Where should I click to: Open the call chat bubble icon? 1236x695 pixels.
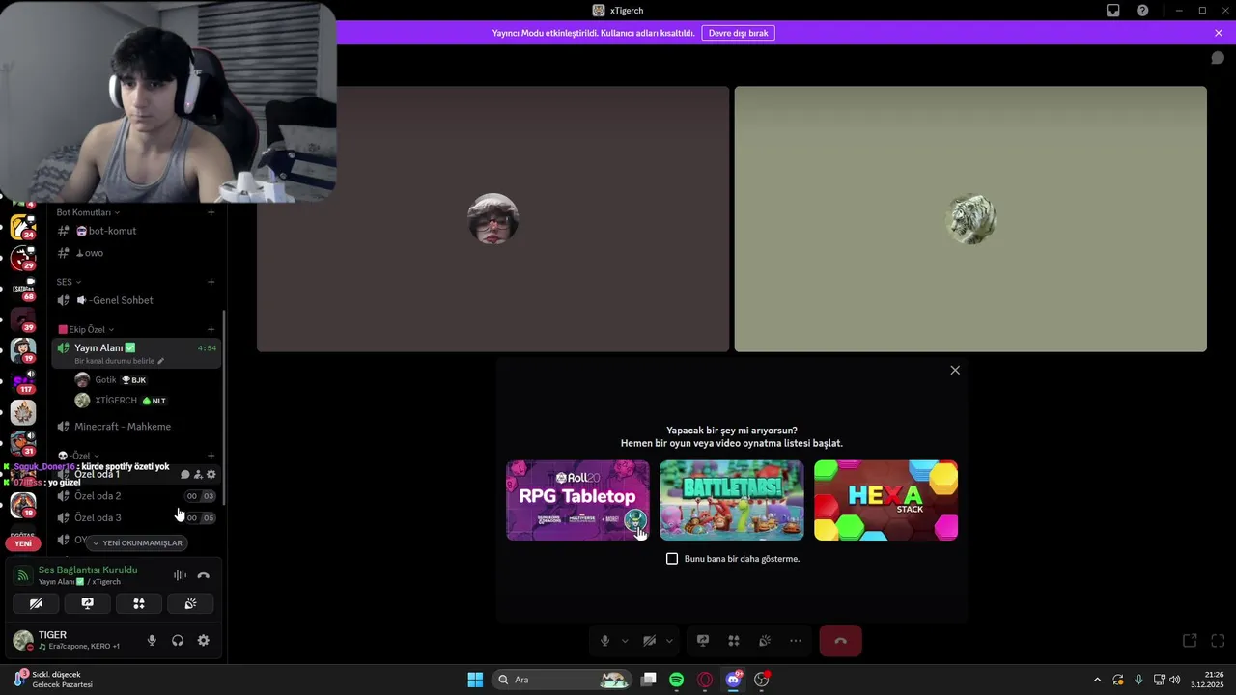(1218, 58)
